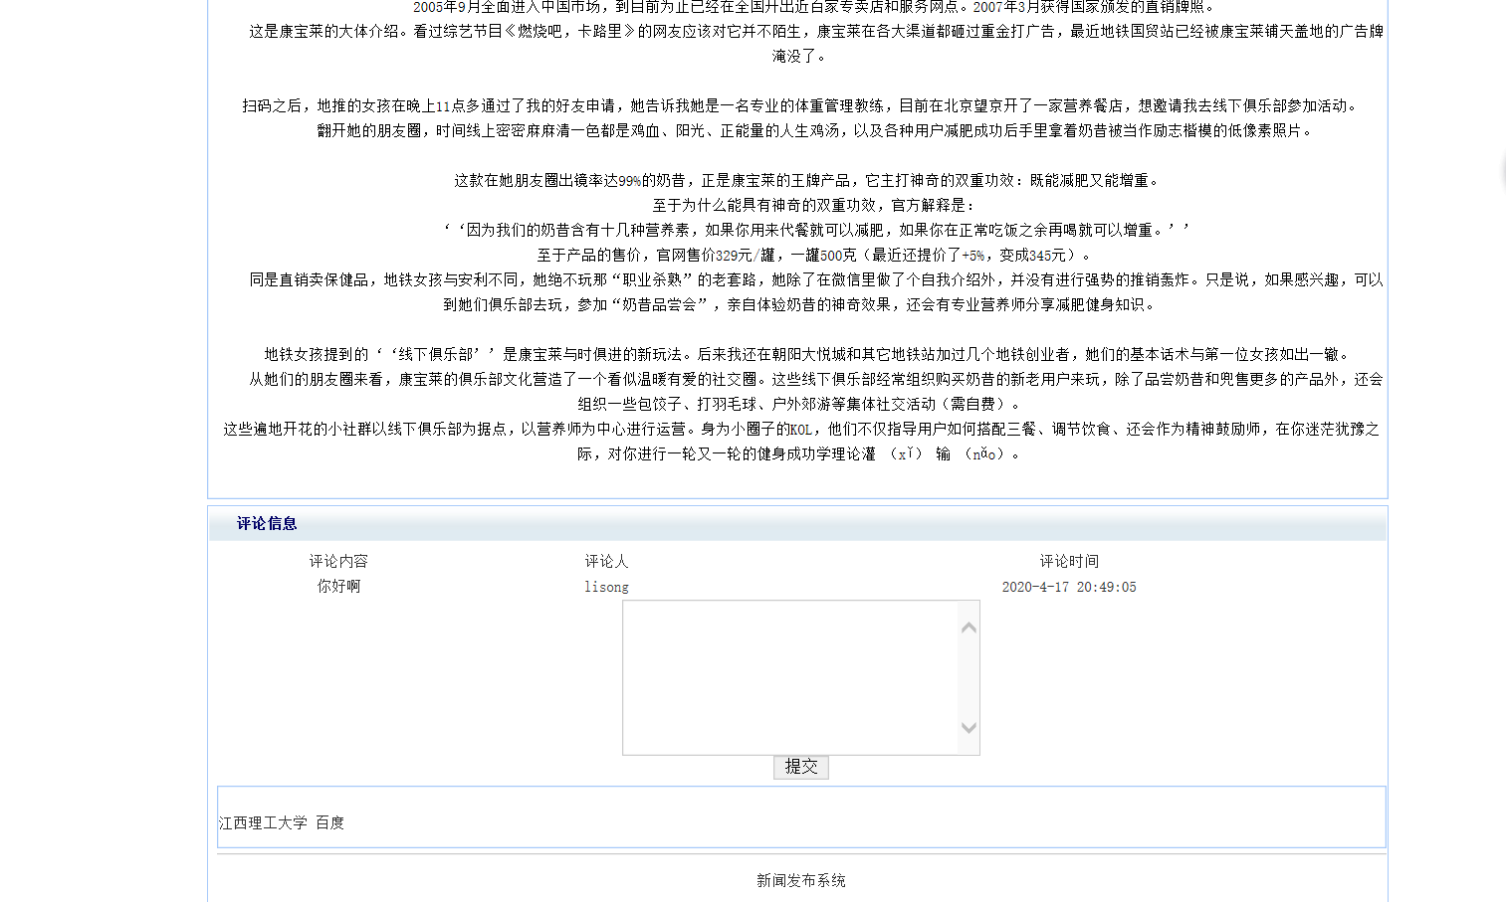This screenshot has height=902, width=1506.
Task: Click the 评论时间 column header
Action: 1069,561
